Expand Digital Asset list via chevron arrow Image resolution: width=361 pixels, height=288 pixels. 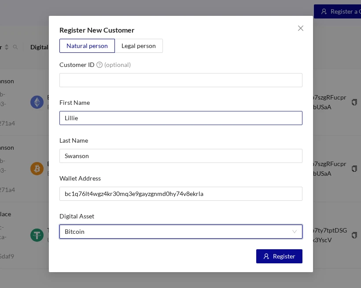(x=295, y=232)
